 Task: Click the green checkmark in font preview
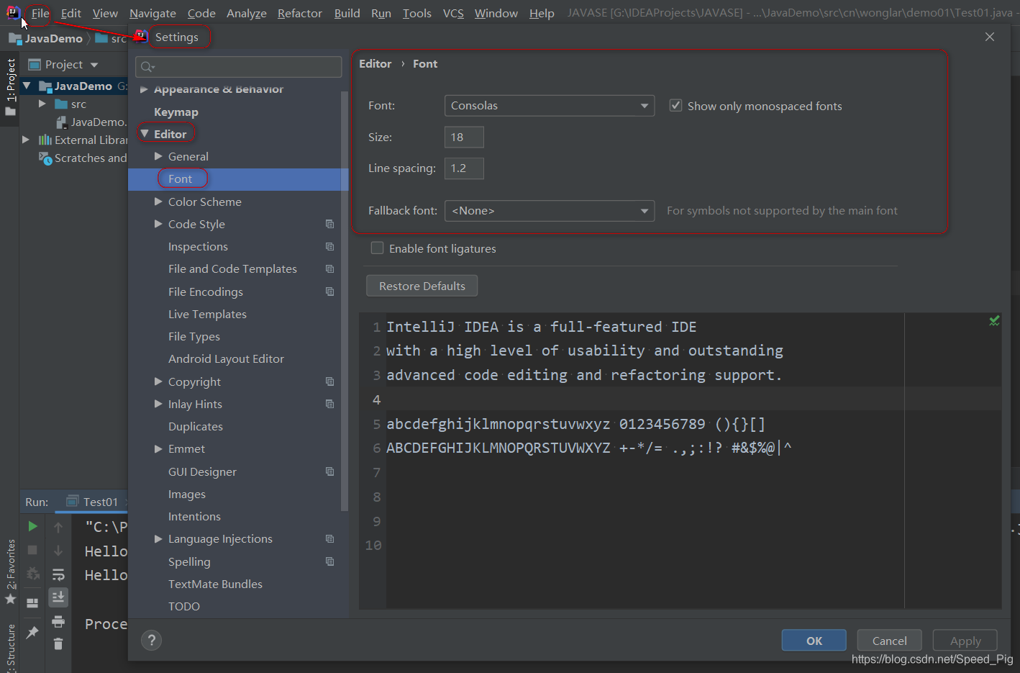(x=994, y=321)
